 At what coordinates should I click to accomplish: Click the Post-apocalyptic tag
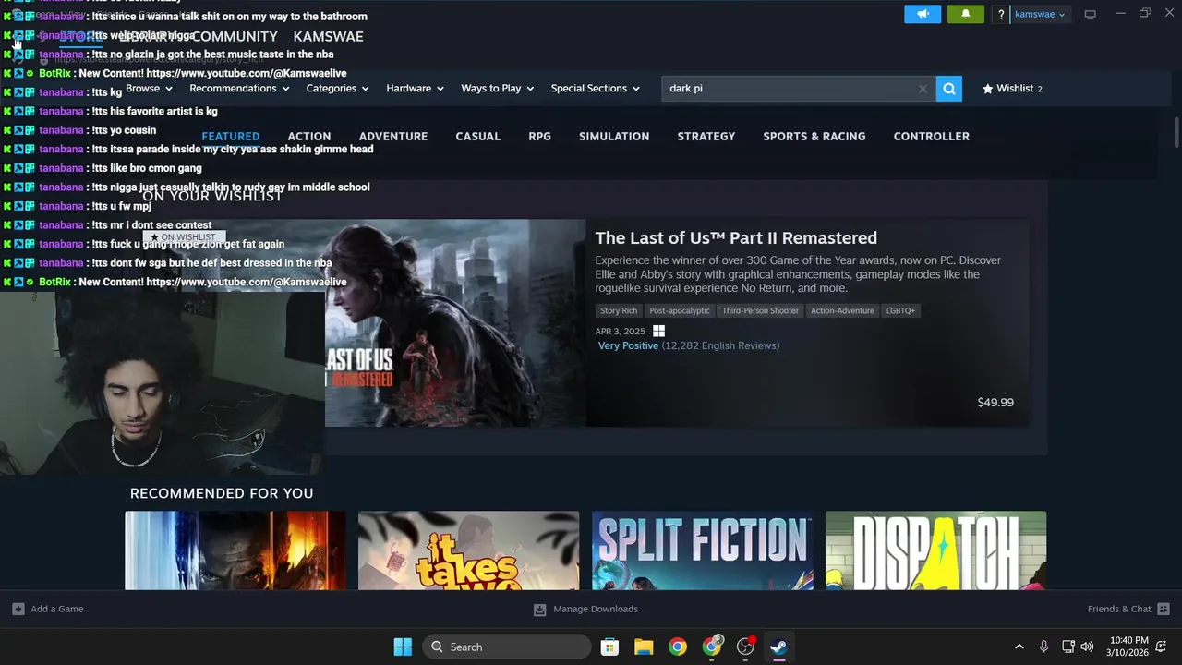point(680,310)
